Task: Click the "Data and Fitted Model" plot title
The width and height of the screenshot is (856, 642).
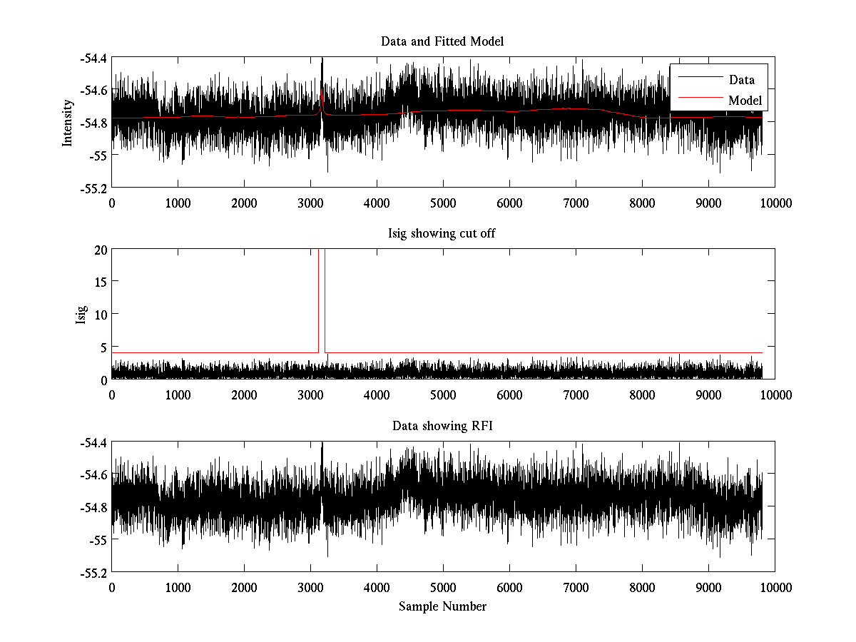Action: click(x=442, y=41)
